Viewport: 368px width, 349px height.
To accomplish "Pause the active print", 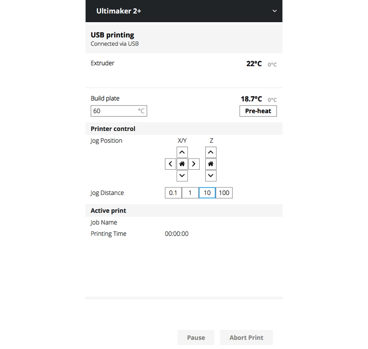I will coord(196,338).
